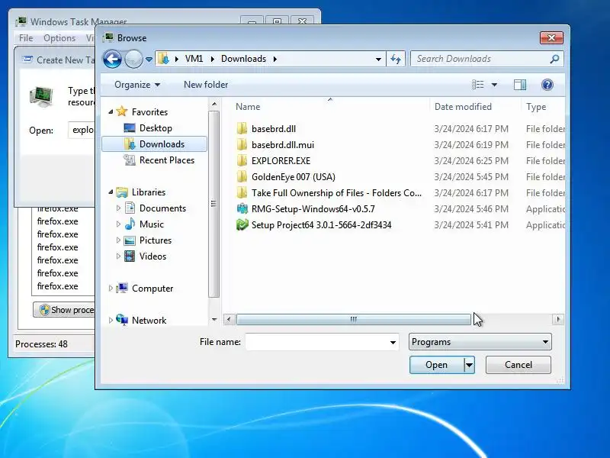Screen dimensions: 610x458
Task: Select Downloads in the Favorites list
Action: coord(154,144)
